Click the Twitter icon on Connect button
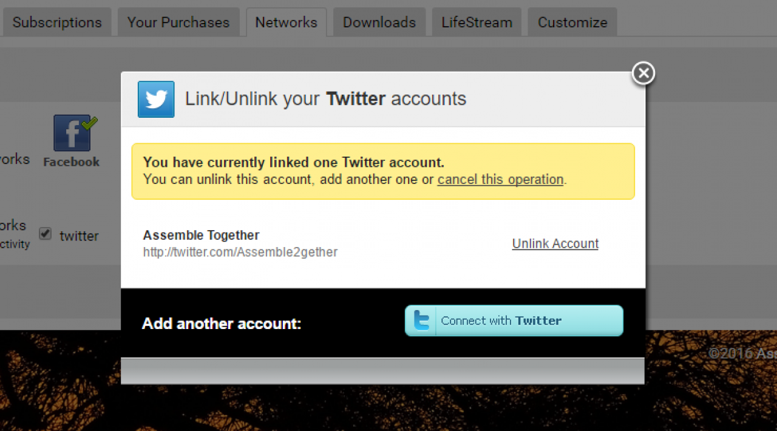777x431 pixels. pos(421,321)
